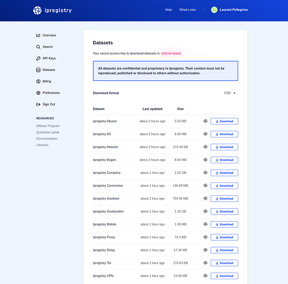288x284 pixels.
Task: Click the Download format label
Action: coord(106,93)
